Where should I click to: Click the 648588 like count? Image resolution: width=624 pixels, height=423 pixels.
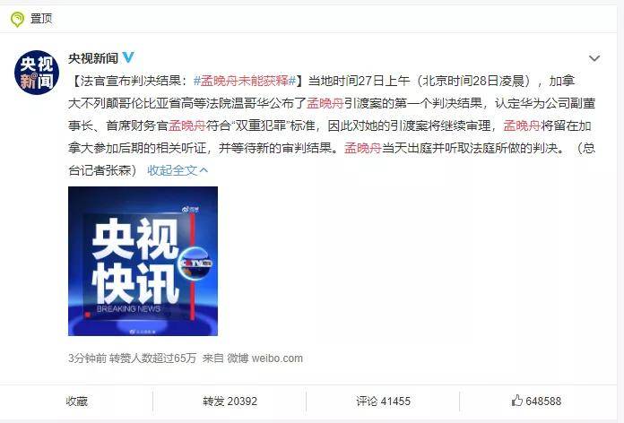[x=543, y=401]
